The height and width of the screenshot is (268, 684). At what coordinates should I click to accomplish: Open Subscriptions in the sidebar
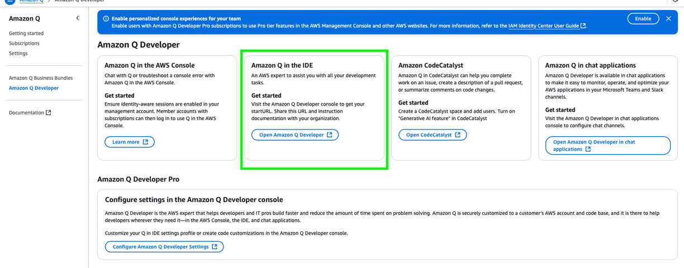tap(24, 44)
